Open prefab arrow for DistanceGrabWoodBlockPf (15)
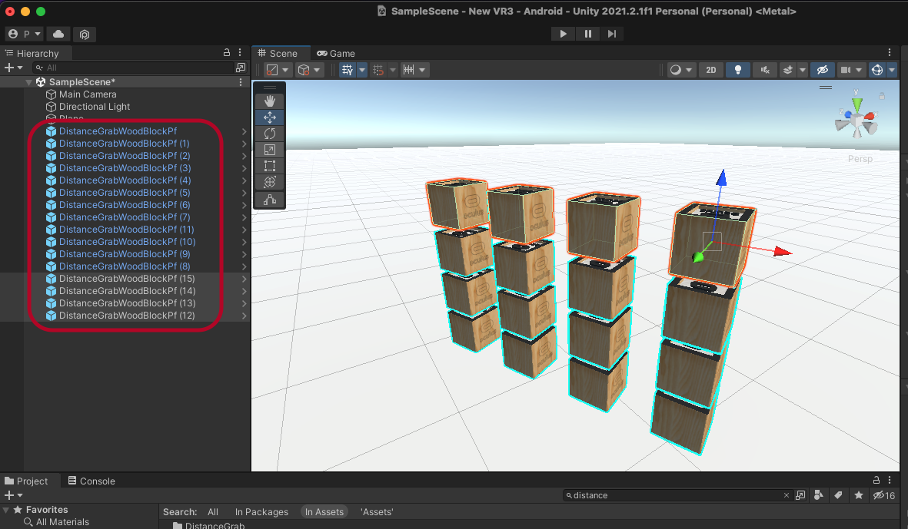This screenshot has height=529, width=908. coord(244,279)
